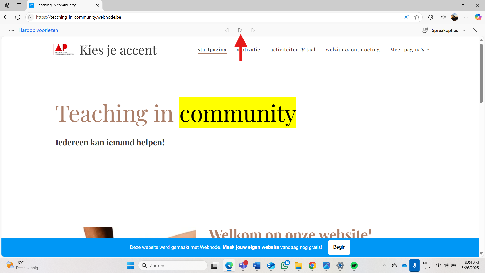
Task: Click Iedereen kan iemand helpen subtitle
Action: coord(110,142)
